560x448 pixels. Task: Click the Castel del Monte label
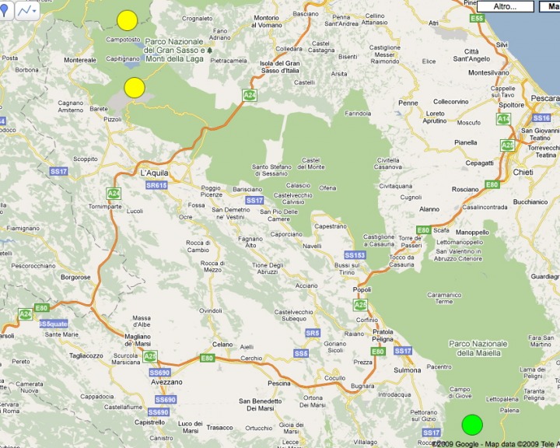coord(310,163)
